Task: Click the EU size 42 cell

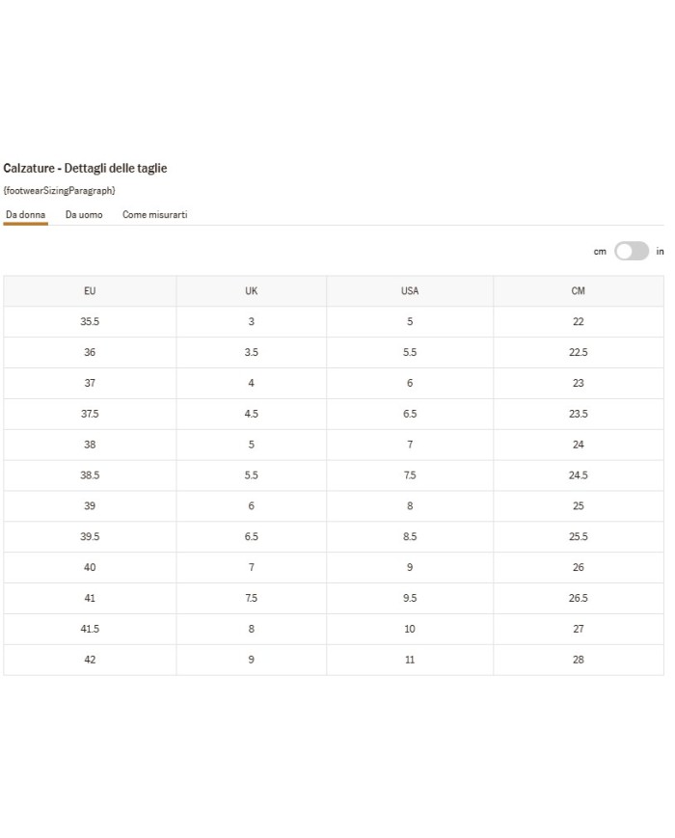Action: point(90,660)
